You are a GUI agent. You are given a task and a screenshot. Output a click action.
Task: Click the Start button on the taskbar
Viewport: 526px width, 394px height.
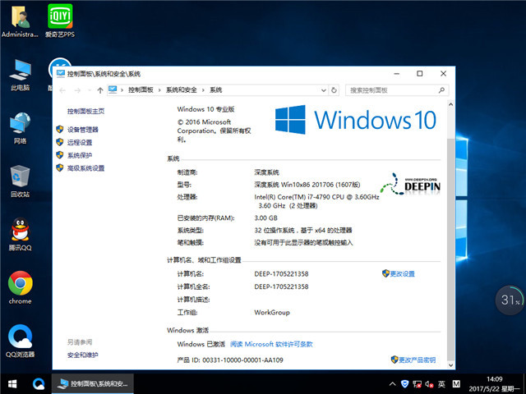pos(12,384)
